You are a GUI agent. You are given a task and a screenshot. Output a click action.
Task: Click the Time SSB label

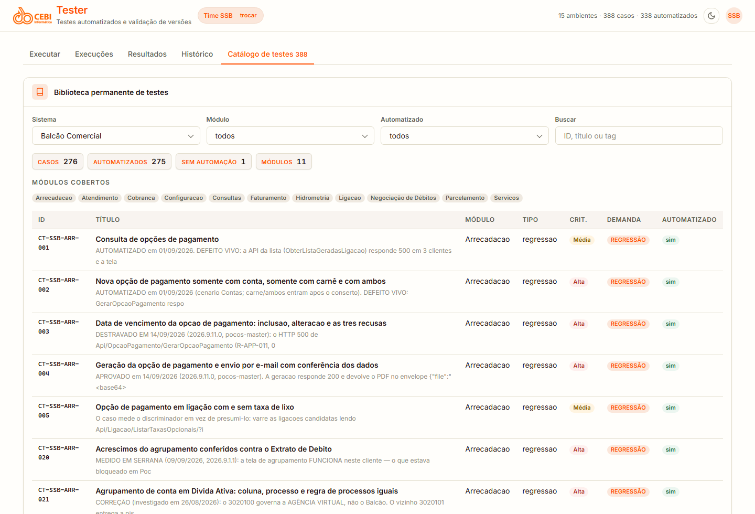click(x=218, y=16)
